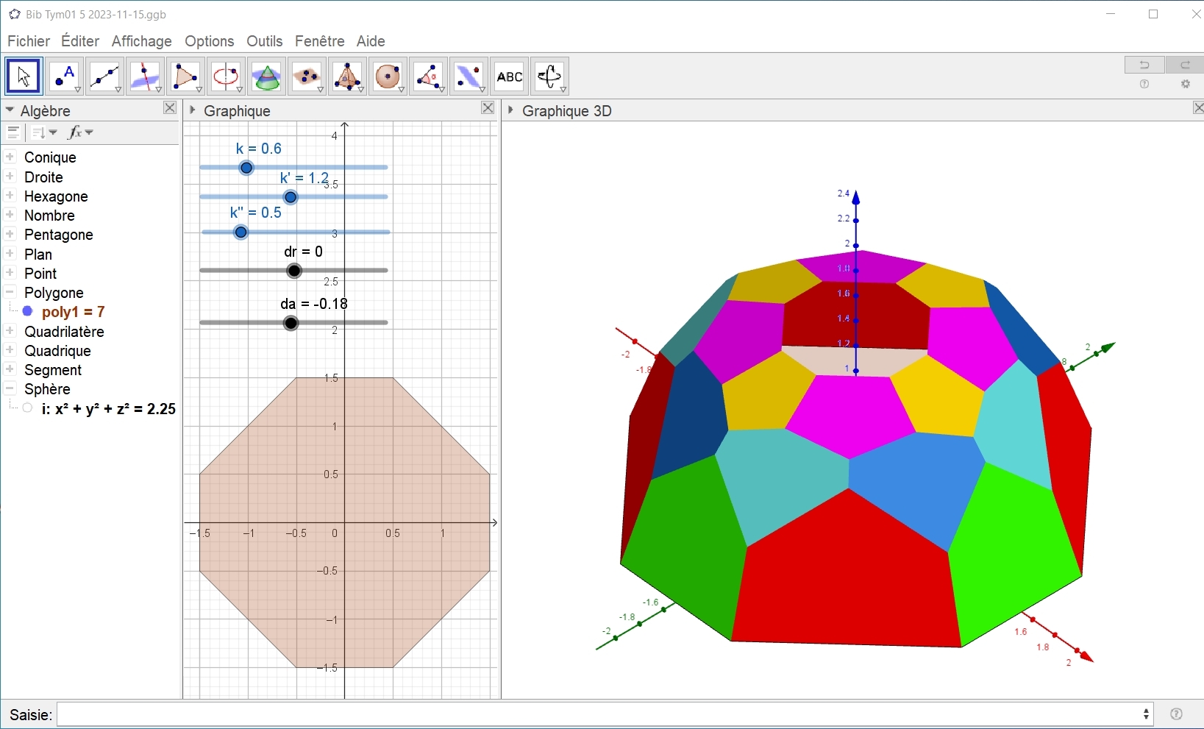
Task: Collapse the Polygone category
Action: click(10, 292)
